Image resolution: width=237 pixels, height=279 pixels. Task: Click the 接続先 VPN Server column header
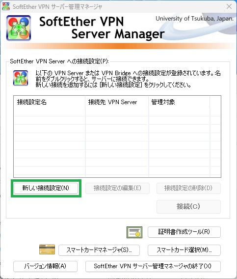click(x=117, y=102)
